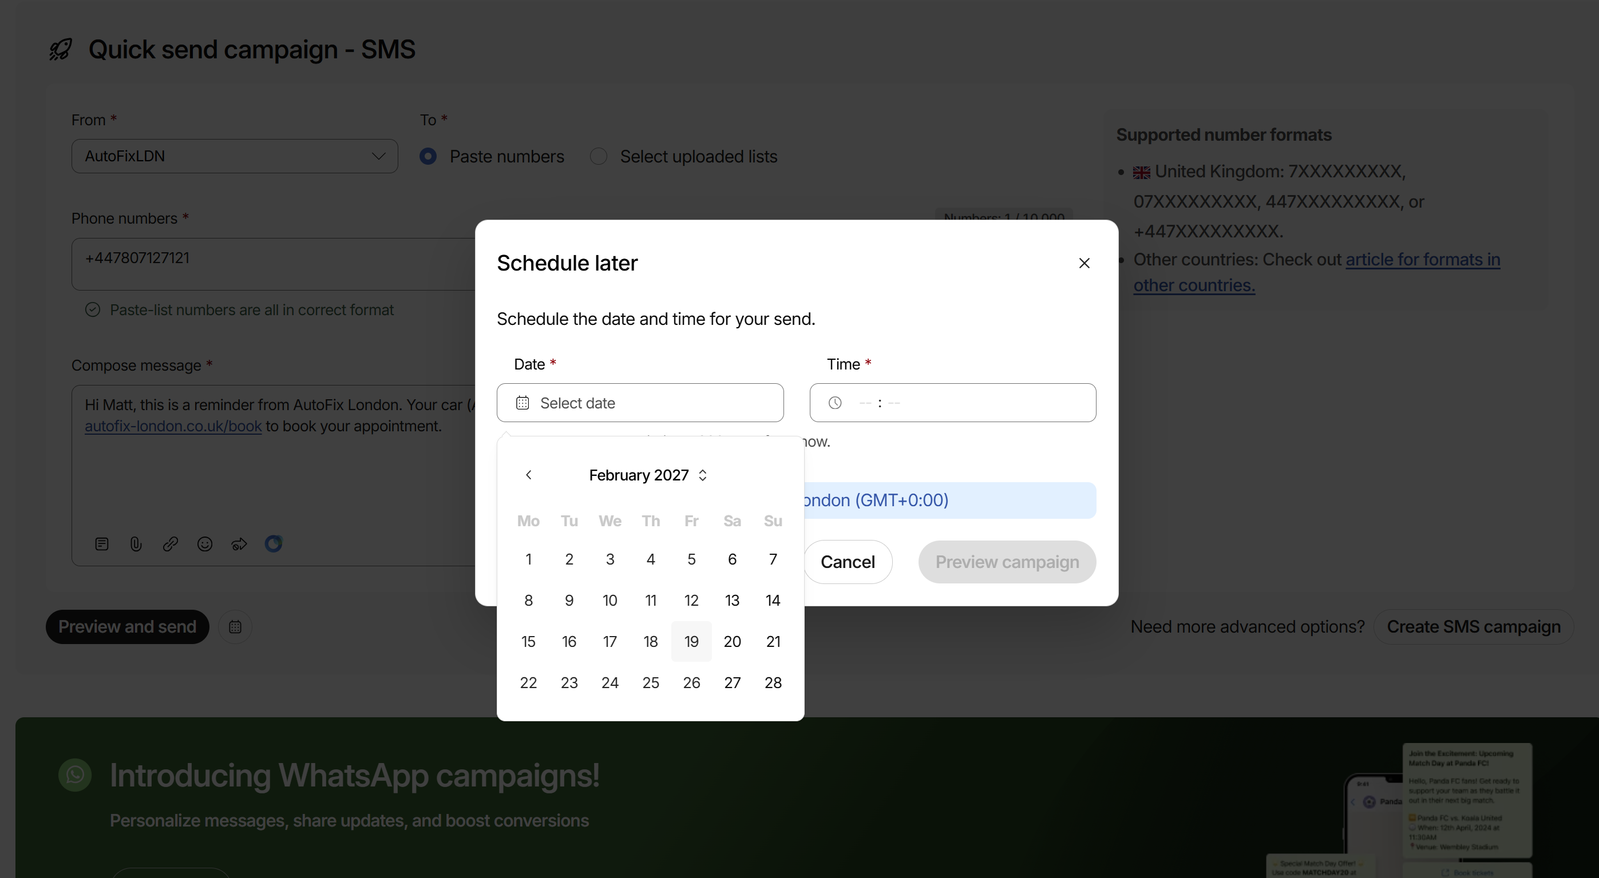Click the clock icon in Time field

(x=835, y=403)
